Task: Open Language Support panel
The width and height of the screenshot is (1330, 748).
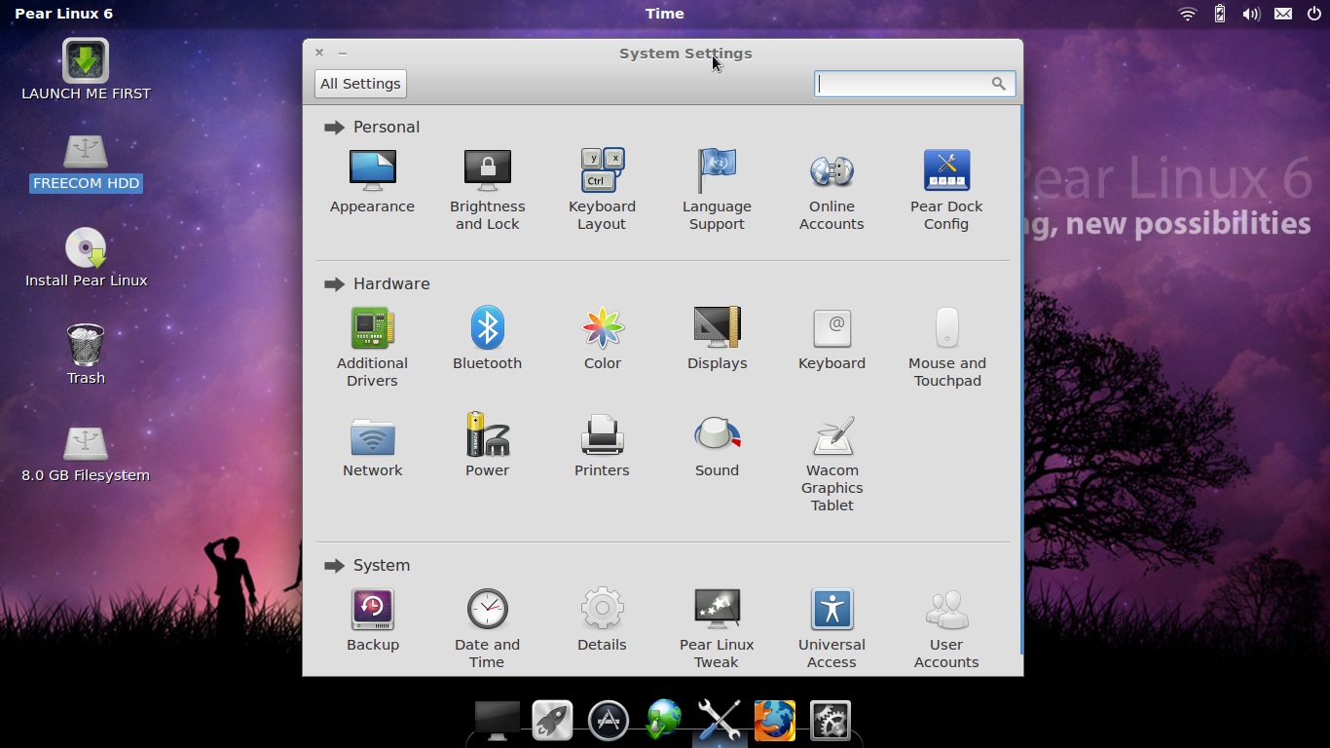Action: tap(717, 190)
